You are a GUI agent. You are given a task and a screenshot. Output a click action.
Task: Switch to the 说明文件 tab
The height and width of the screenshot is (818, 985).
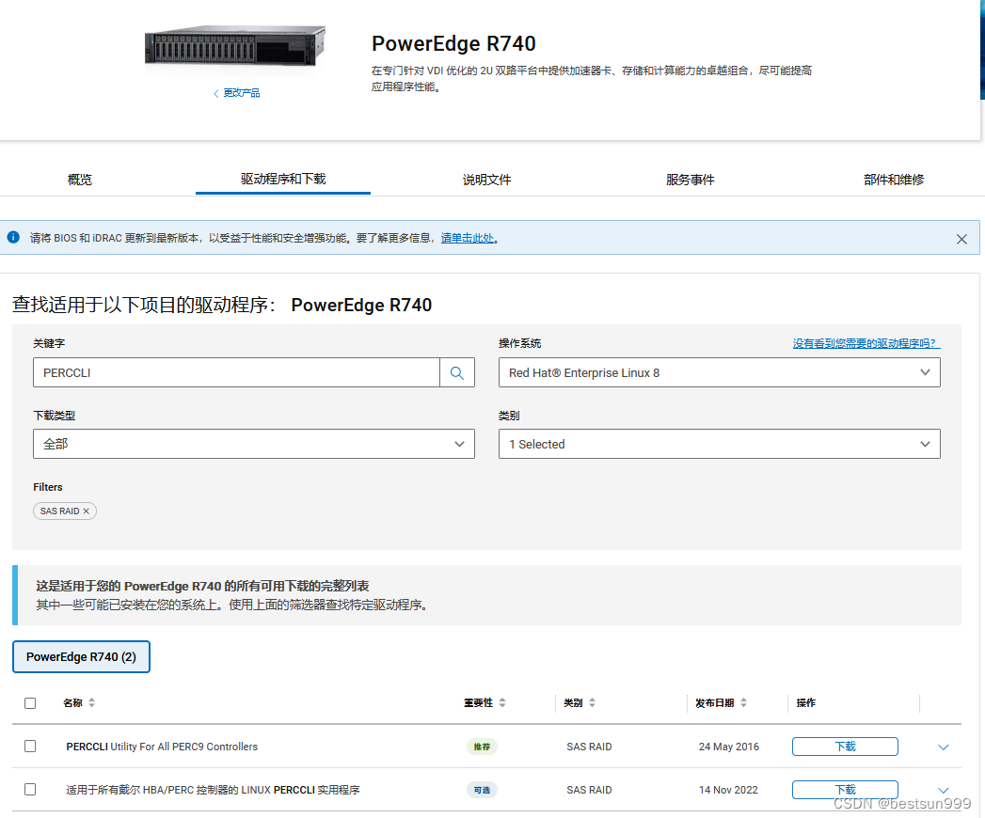(x=486, y=180)
